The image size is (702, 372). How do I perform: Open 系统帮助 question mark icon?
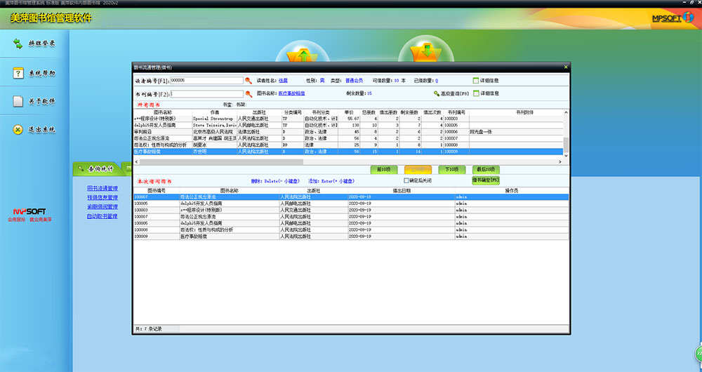pyautogui.click(x=18, y=73)
